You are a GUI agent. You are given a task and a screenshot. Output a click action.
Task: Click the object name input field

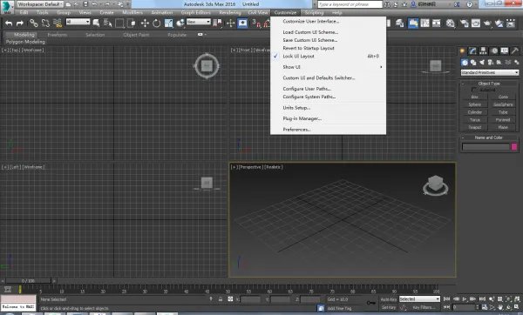tap(486, 146)
